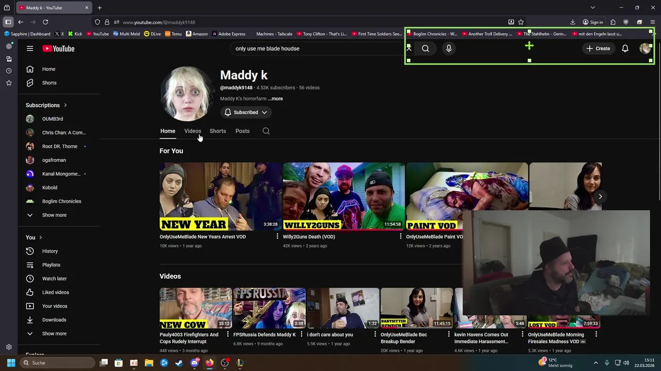Open more actions for New Years Arrest VOD
661x371 pixels.
277,237
